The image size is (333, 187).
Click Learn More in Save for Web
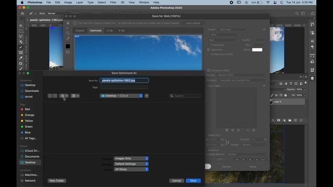[193, 23]
